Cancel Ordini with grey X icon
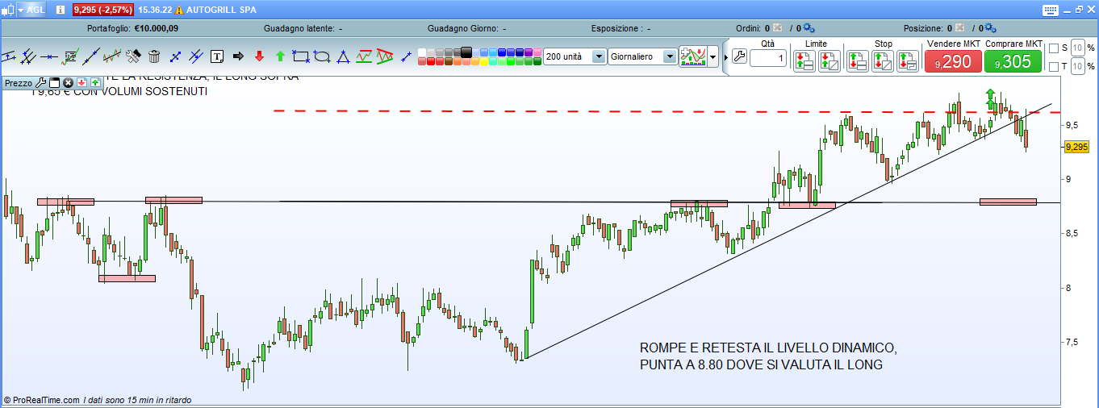The height and width of the screenshot is (408, 1099). [777, 28]
